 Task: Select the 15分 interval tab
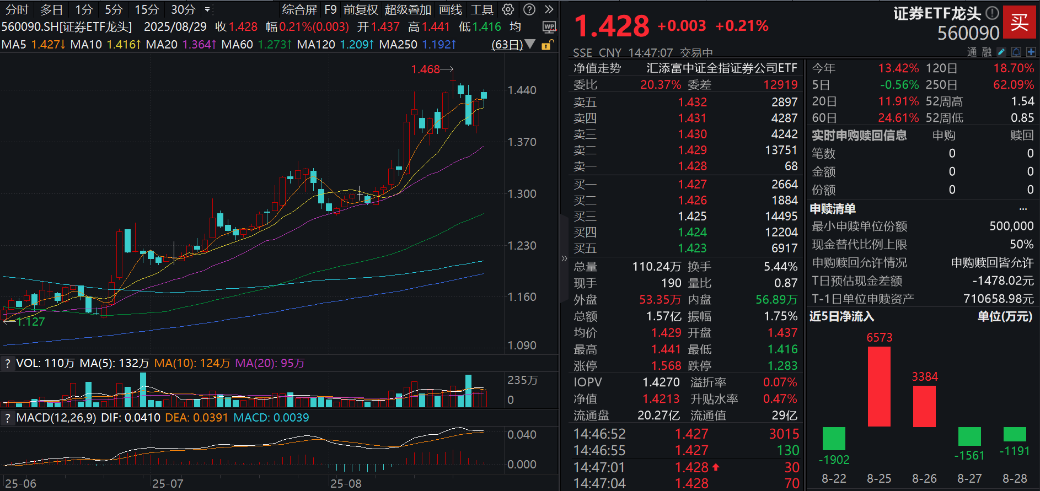(x=147, y=9)
